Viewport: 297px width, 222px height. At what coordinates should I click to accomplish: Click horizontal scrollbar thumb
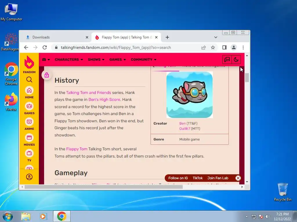coord(104,187)
